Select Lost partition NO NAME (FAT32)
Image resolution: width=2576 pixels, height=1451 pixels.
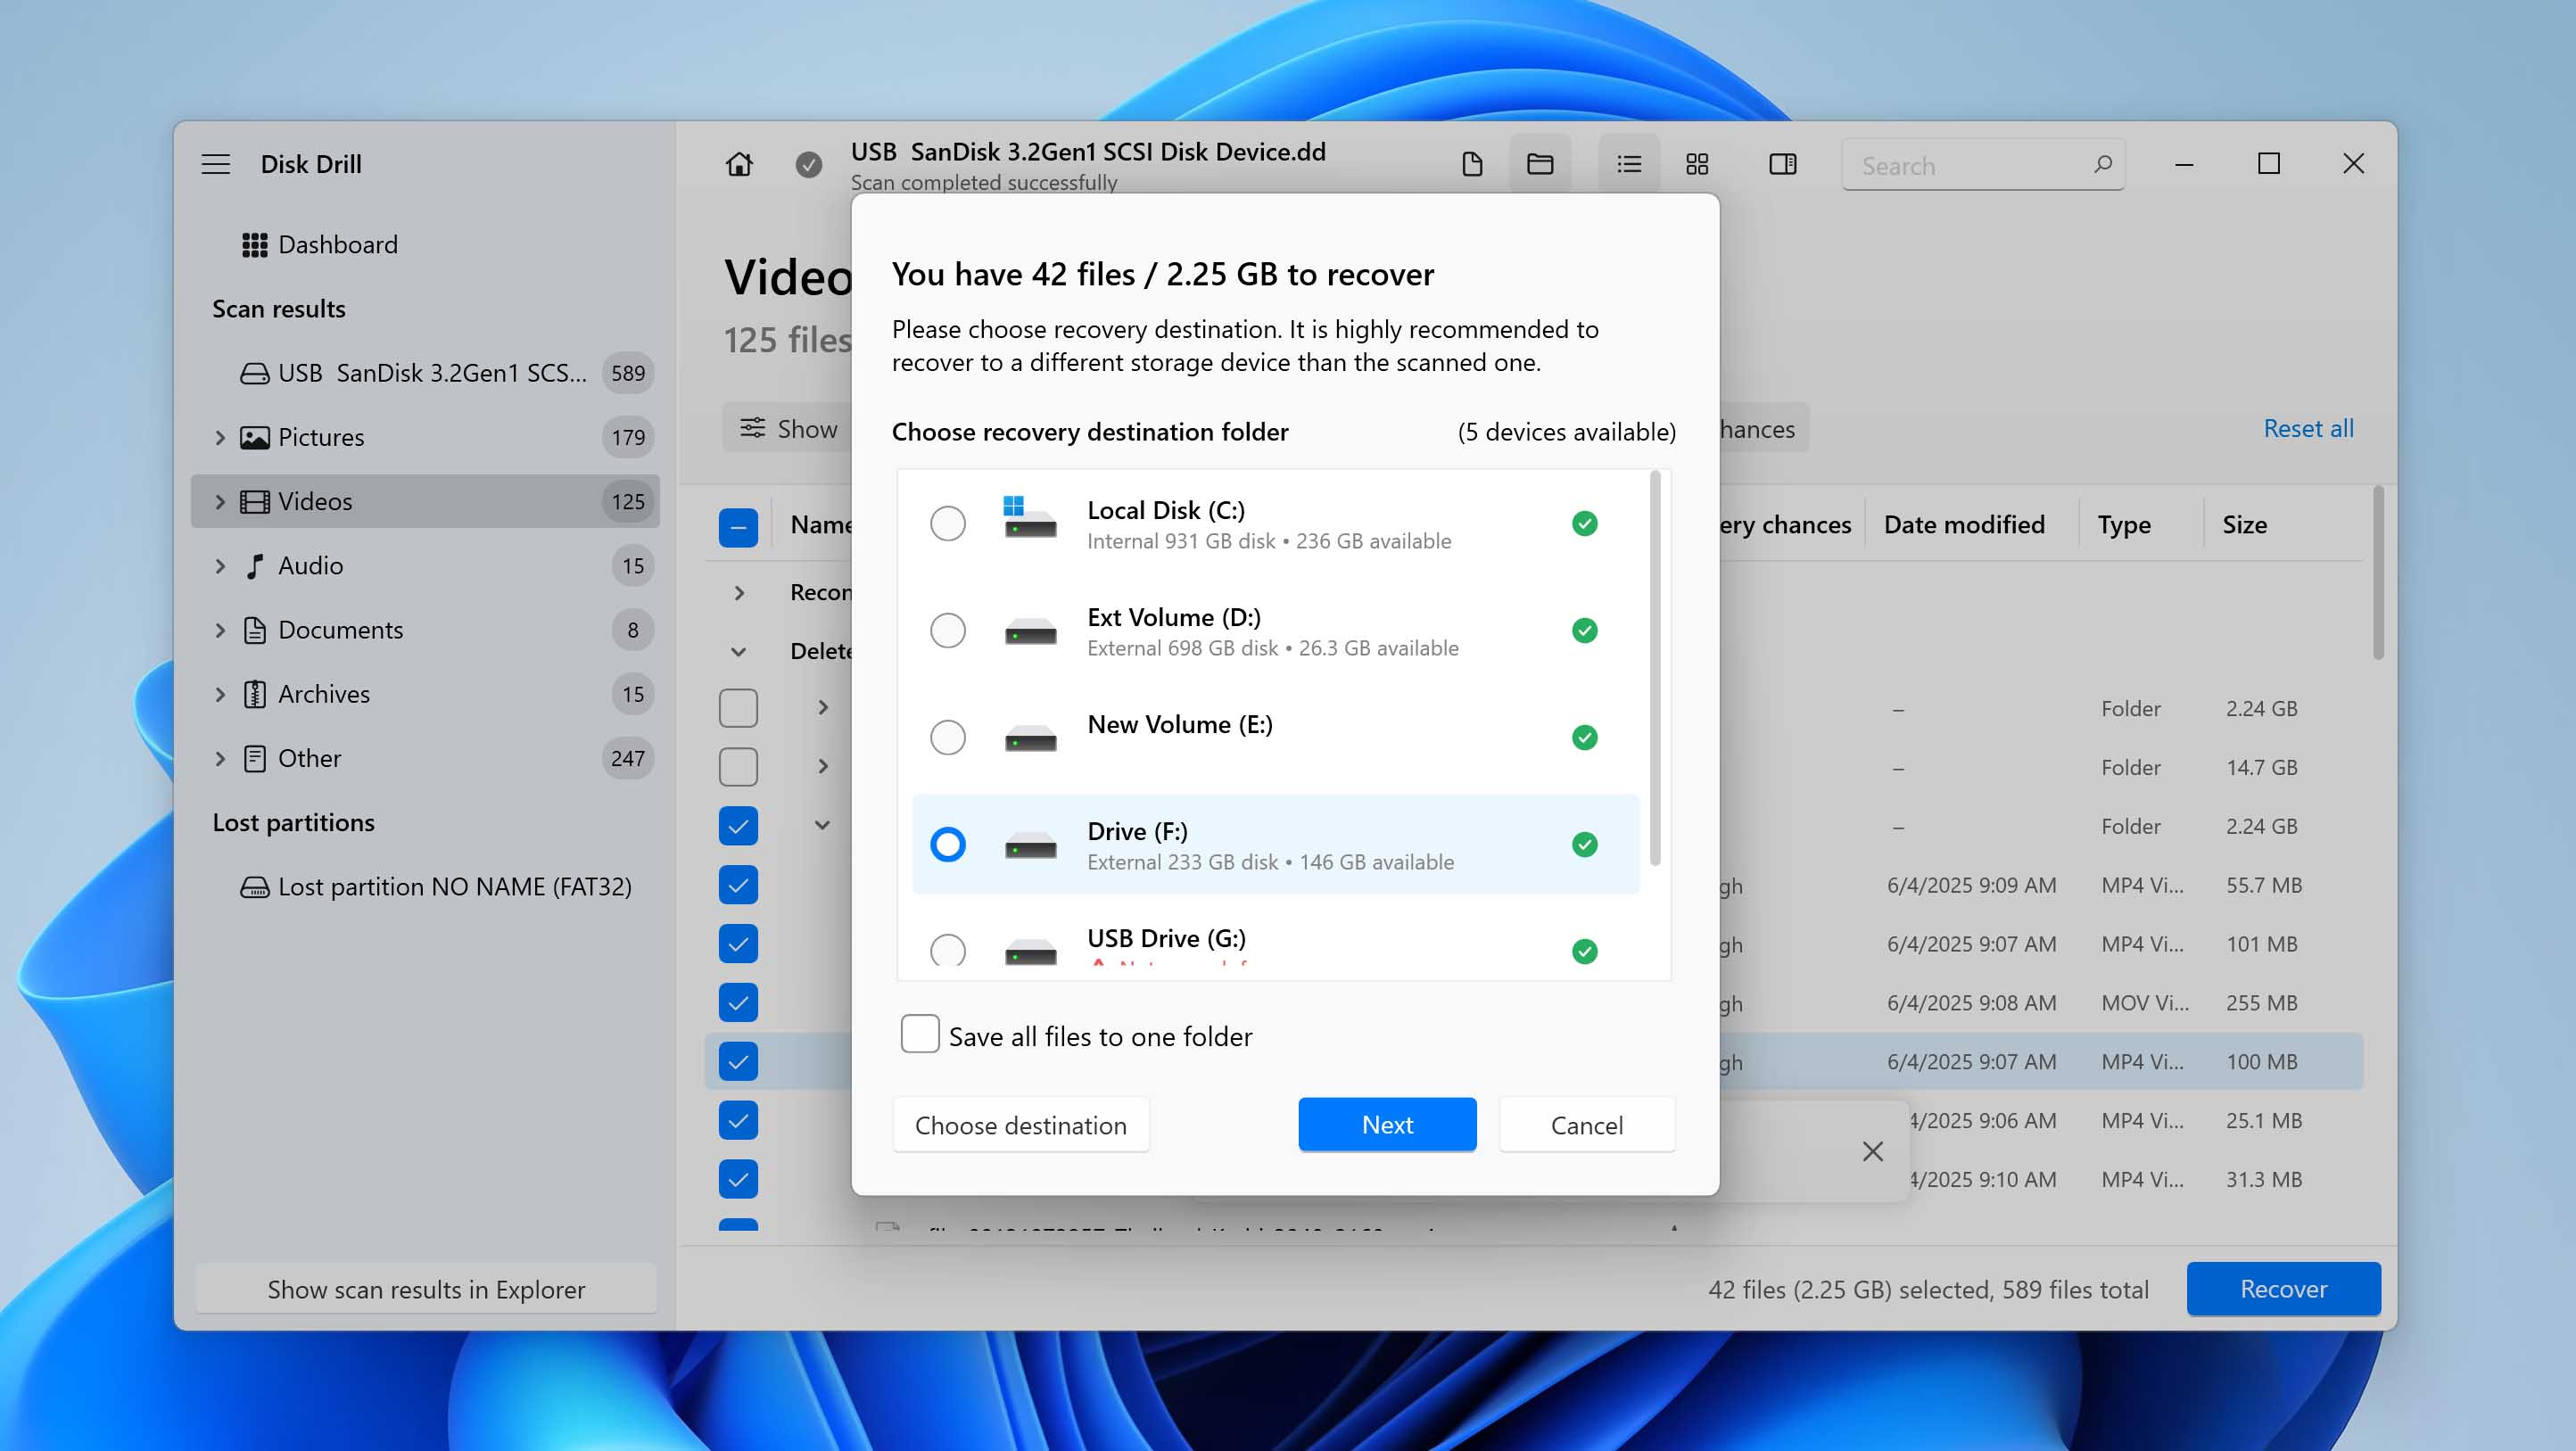click(454, 887)
